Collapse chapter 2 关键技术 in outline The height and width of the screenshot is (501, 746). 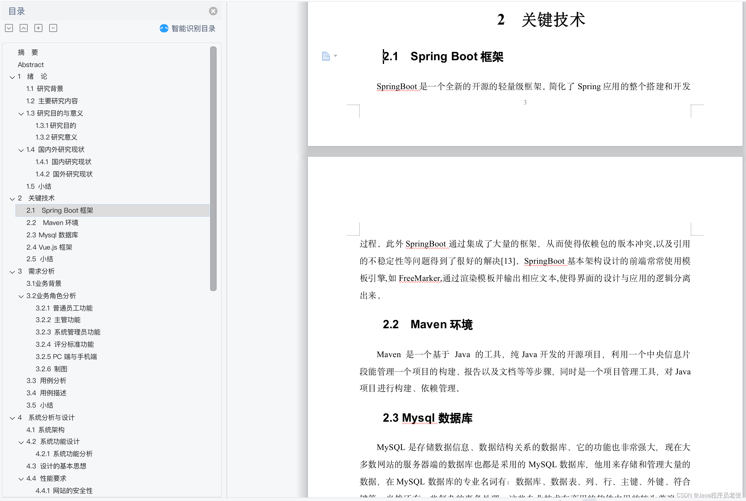[12, 199]
